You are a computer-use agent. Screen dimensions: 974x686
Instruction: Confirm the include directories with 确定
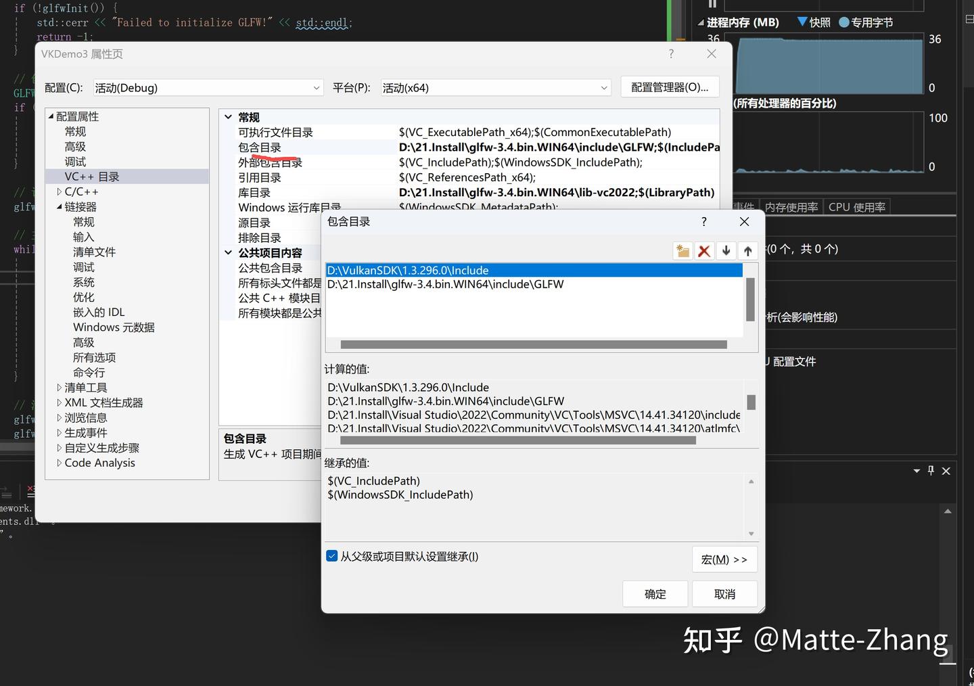[654, 593]
